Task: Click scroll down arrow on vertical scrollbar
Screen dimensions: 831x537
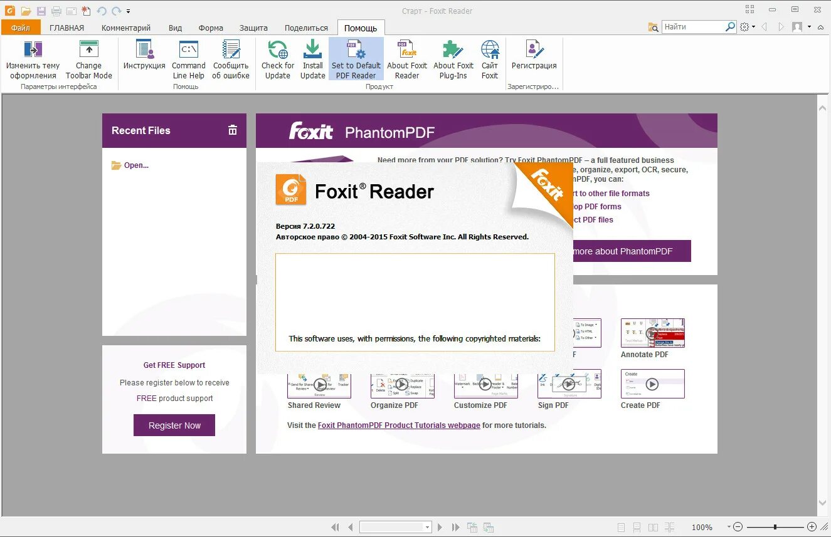Action: 823,503
